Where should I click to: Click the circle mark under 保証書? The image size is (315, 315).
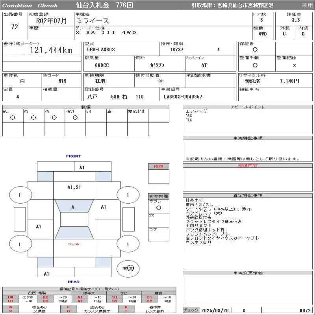(255, 50)
